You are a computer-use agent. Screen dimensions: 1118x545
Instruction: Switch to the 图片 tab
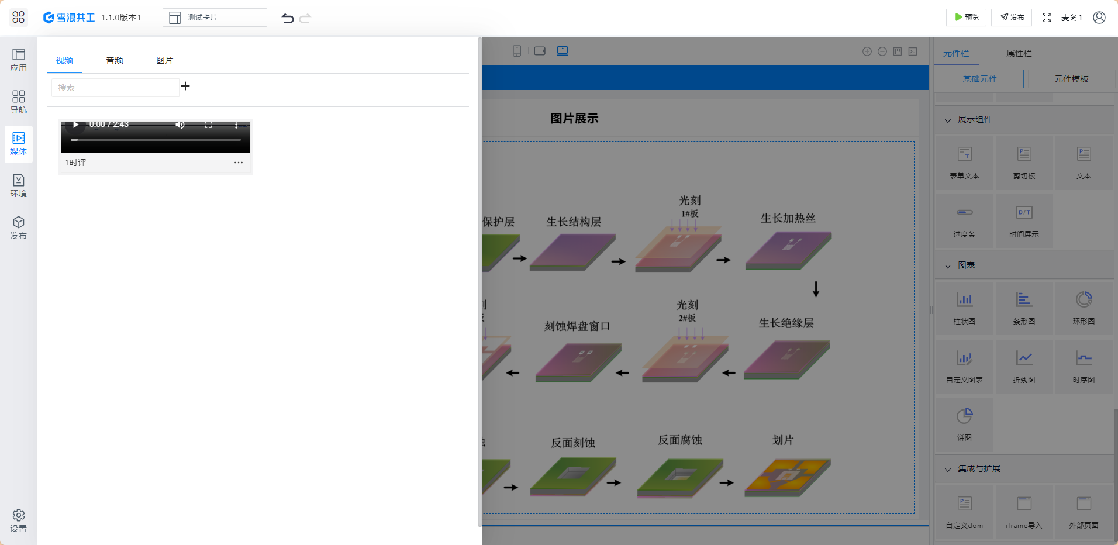pos(165,60)
